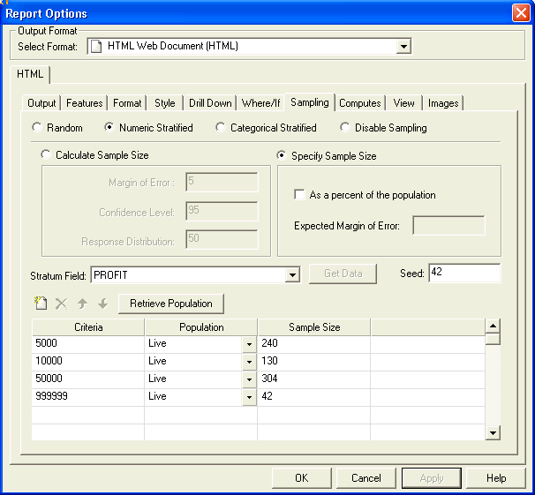
Task: Click the Confidence Level field
Action: coord(222,211)
